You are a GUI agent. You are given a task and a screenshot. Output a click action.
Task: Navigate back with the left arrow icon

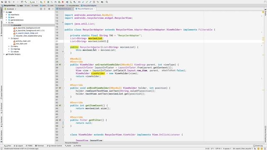point(14,2)
